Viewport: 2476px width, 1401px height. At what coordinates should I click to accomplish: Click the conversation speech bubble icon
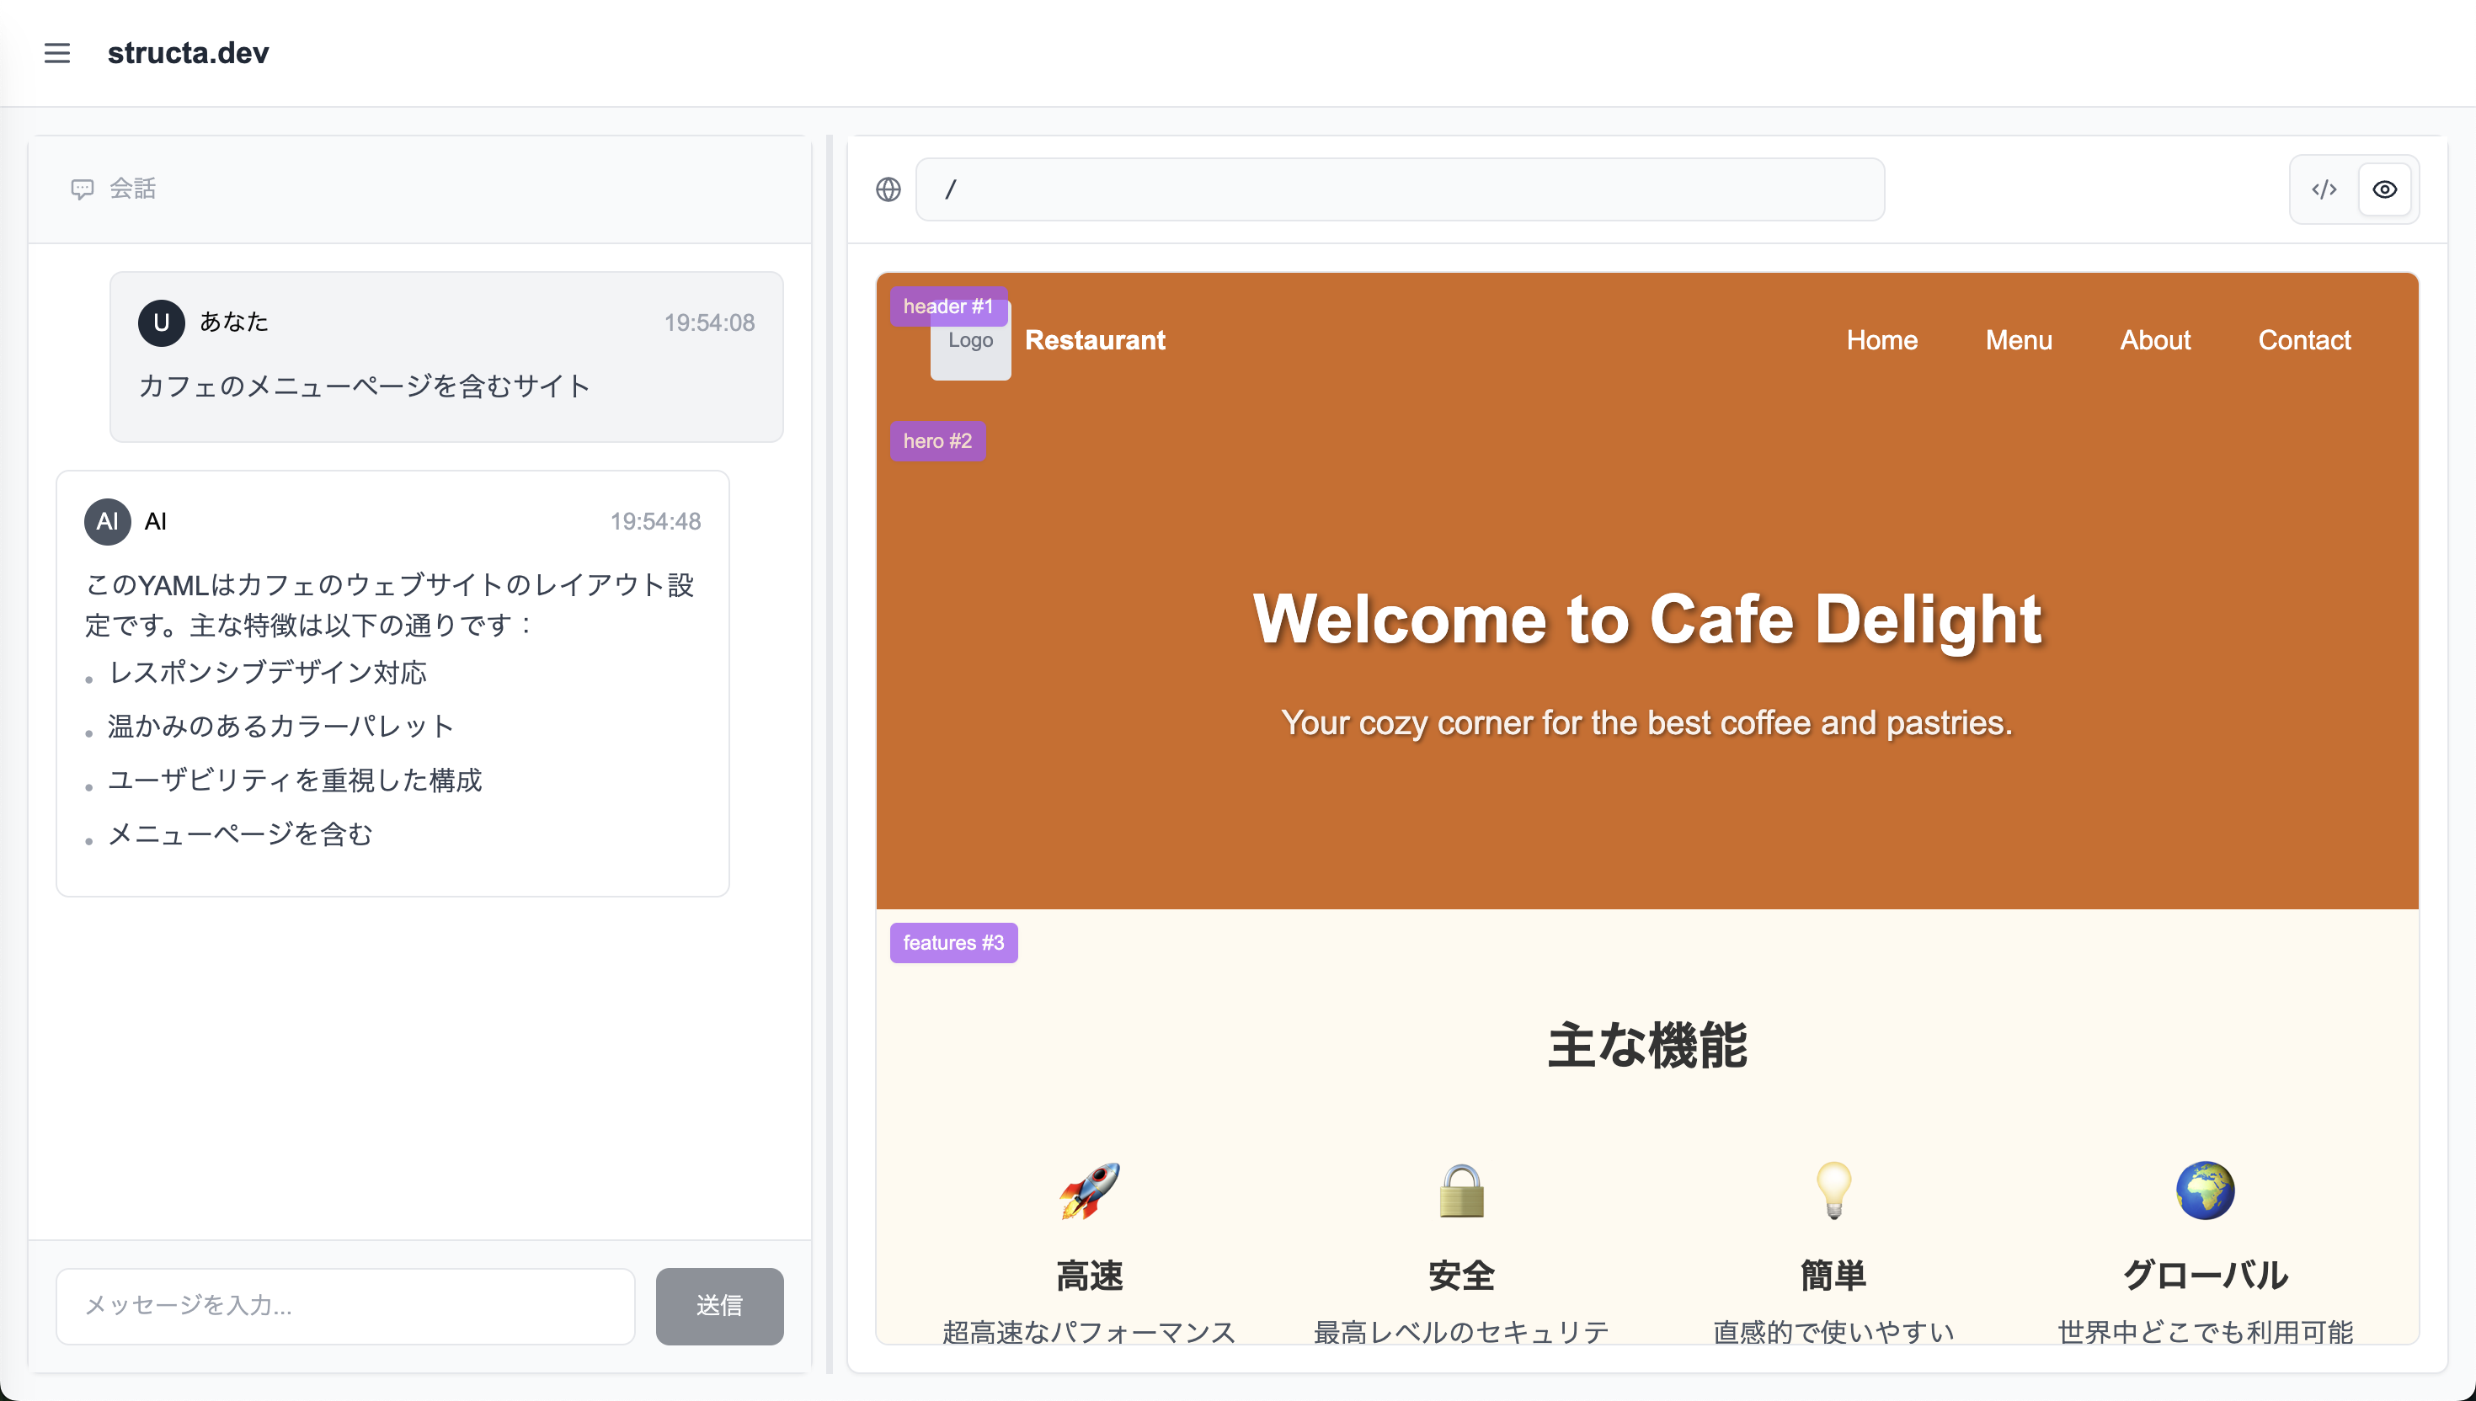tap(82, 189)
